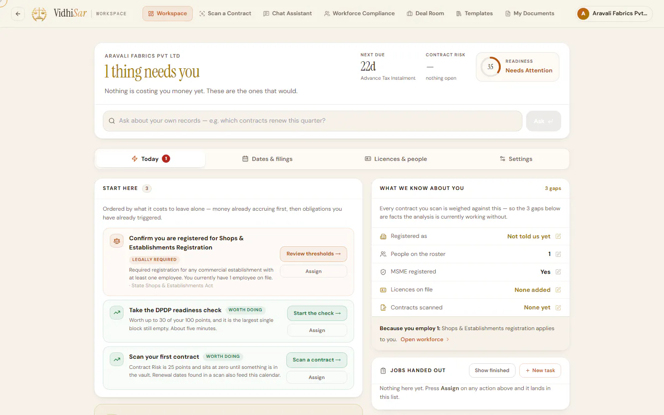Click the back arrow button
664x415 pixels.
[18, 14]
